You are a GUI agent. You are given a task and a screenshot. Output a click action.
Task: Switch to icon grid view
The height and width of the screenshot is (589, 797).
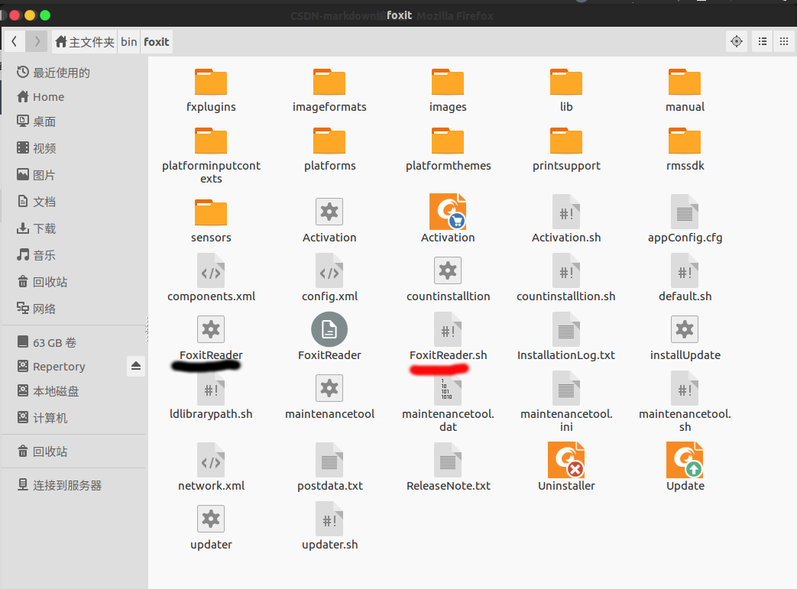tap(784, 42)
